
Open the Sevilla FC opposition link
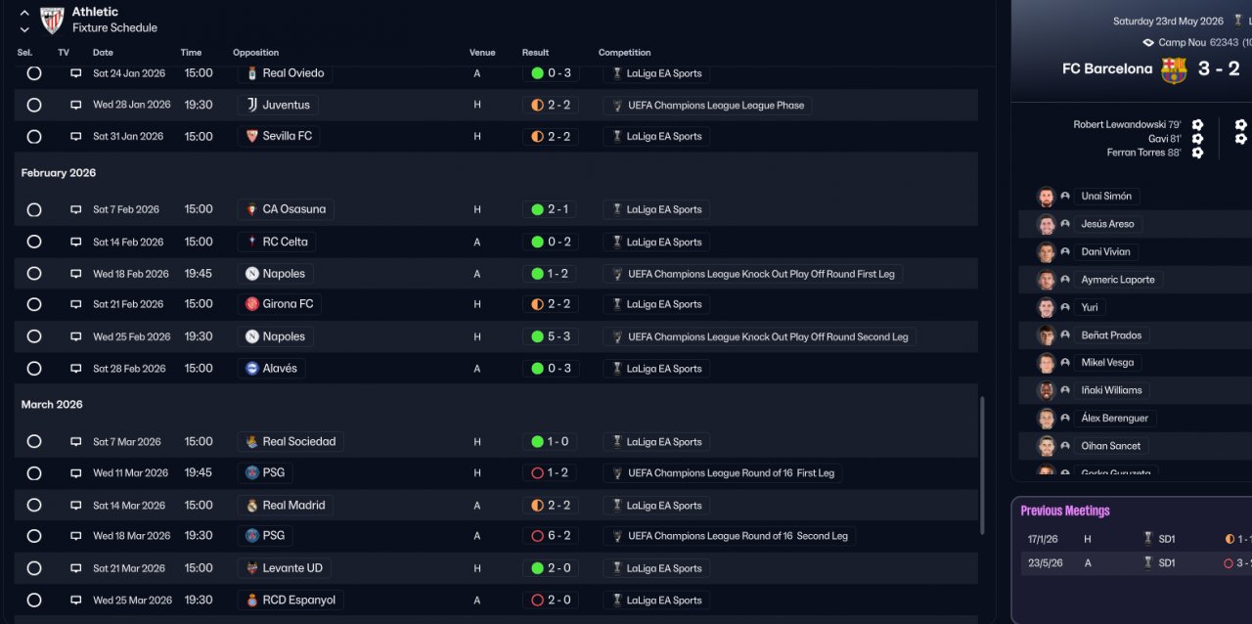coord(287,137)
